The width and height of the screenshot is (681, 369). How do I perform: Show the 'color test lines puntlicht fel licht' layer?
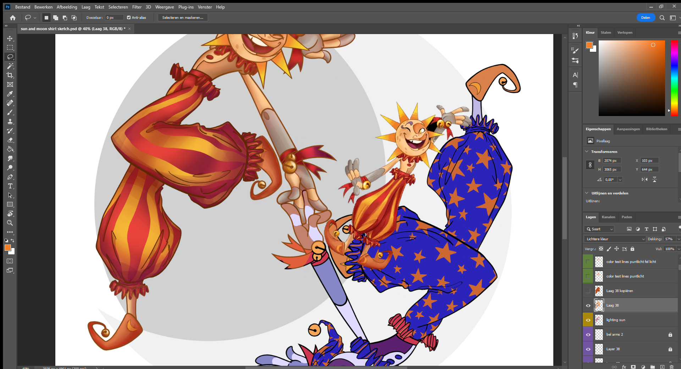coord(588,261)
